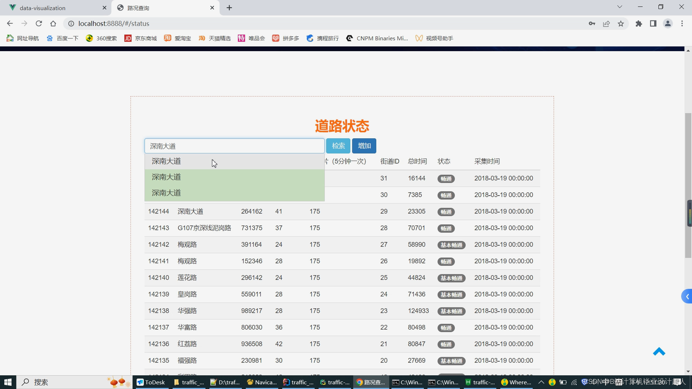The image size is (692, 389).
Task: Reload the page with refresh icon
Action: pyautogui.click(x=39, y=23)
